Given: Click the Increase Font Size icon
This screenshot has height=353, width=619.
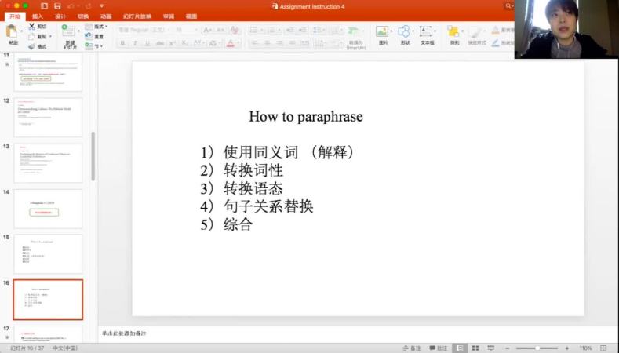Looking at the screenshot, I should (x=207, y=30).
